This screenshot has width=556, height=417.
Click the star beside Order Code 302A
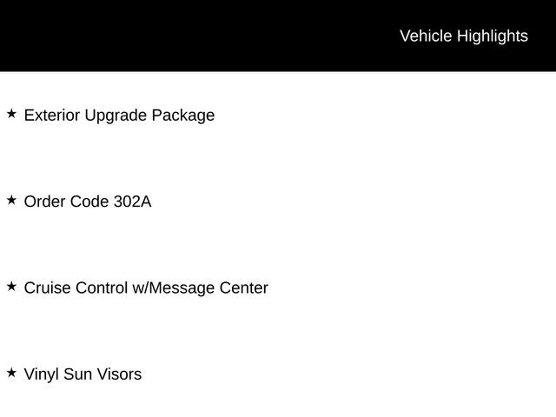pyautogui.click(x=11, y=200)
